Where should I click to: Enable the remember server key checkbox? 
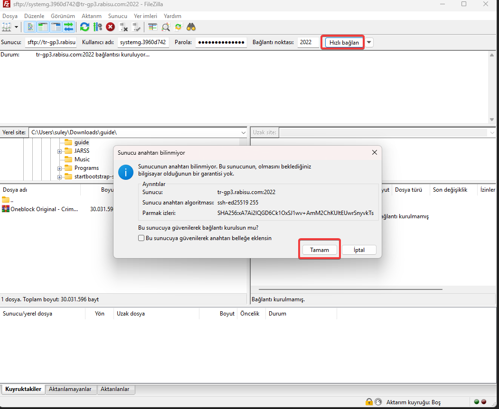point(141,238)
